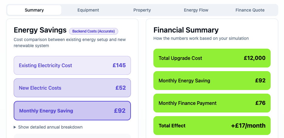The width and height of the screenshot is (284, 138).
Task: Click the New Electric Costs card
Action: tap(72, 88)
